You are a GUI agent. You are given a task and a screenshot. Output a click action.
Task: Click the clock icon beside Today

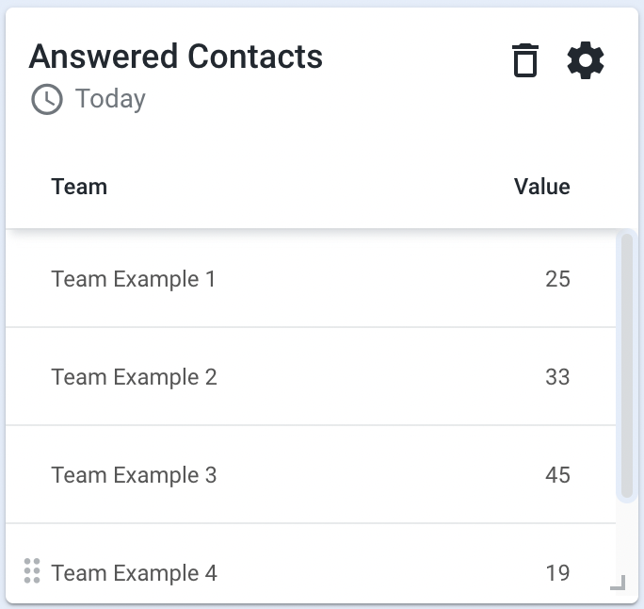coord(47,99)
